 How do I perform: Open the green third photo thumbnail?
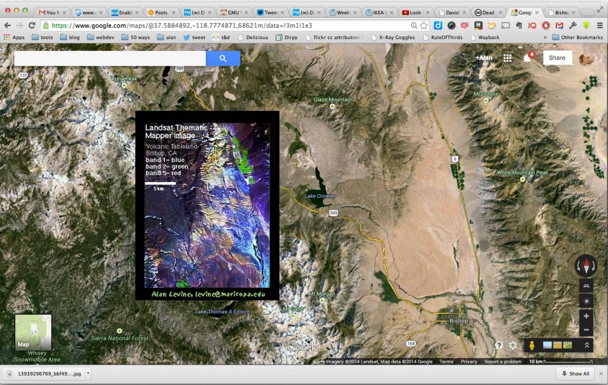(567, 345)
